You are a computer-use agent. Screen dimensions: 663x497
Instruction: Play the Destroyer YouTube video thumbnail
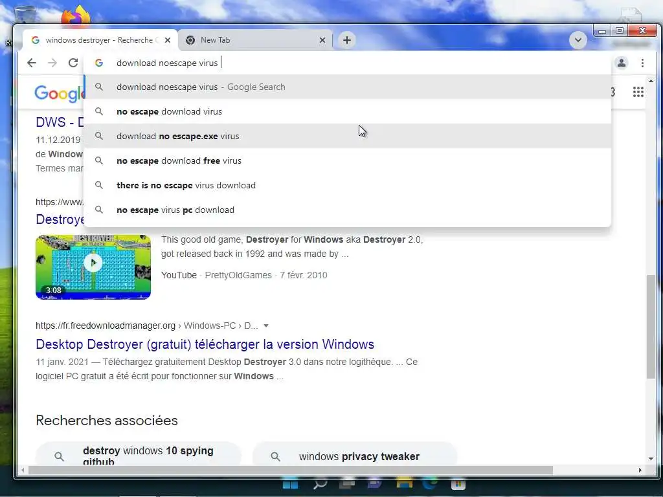click(x=93, y=267)
